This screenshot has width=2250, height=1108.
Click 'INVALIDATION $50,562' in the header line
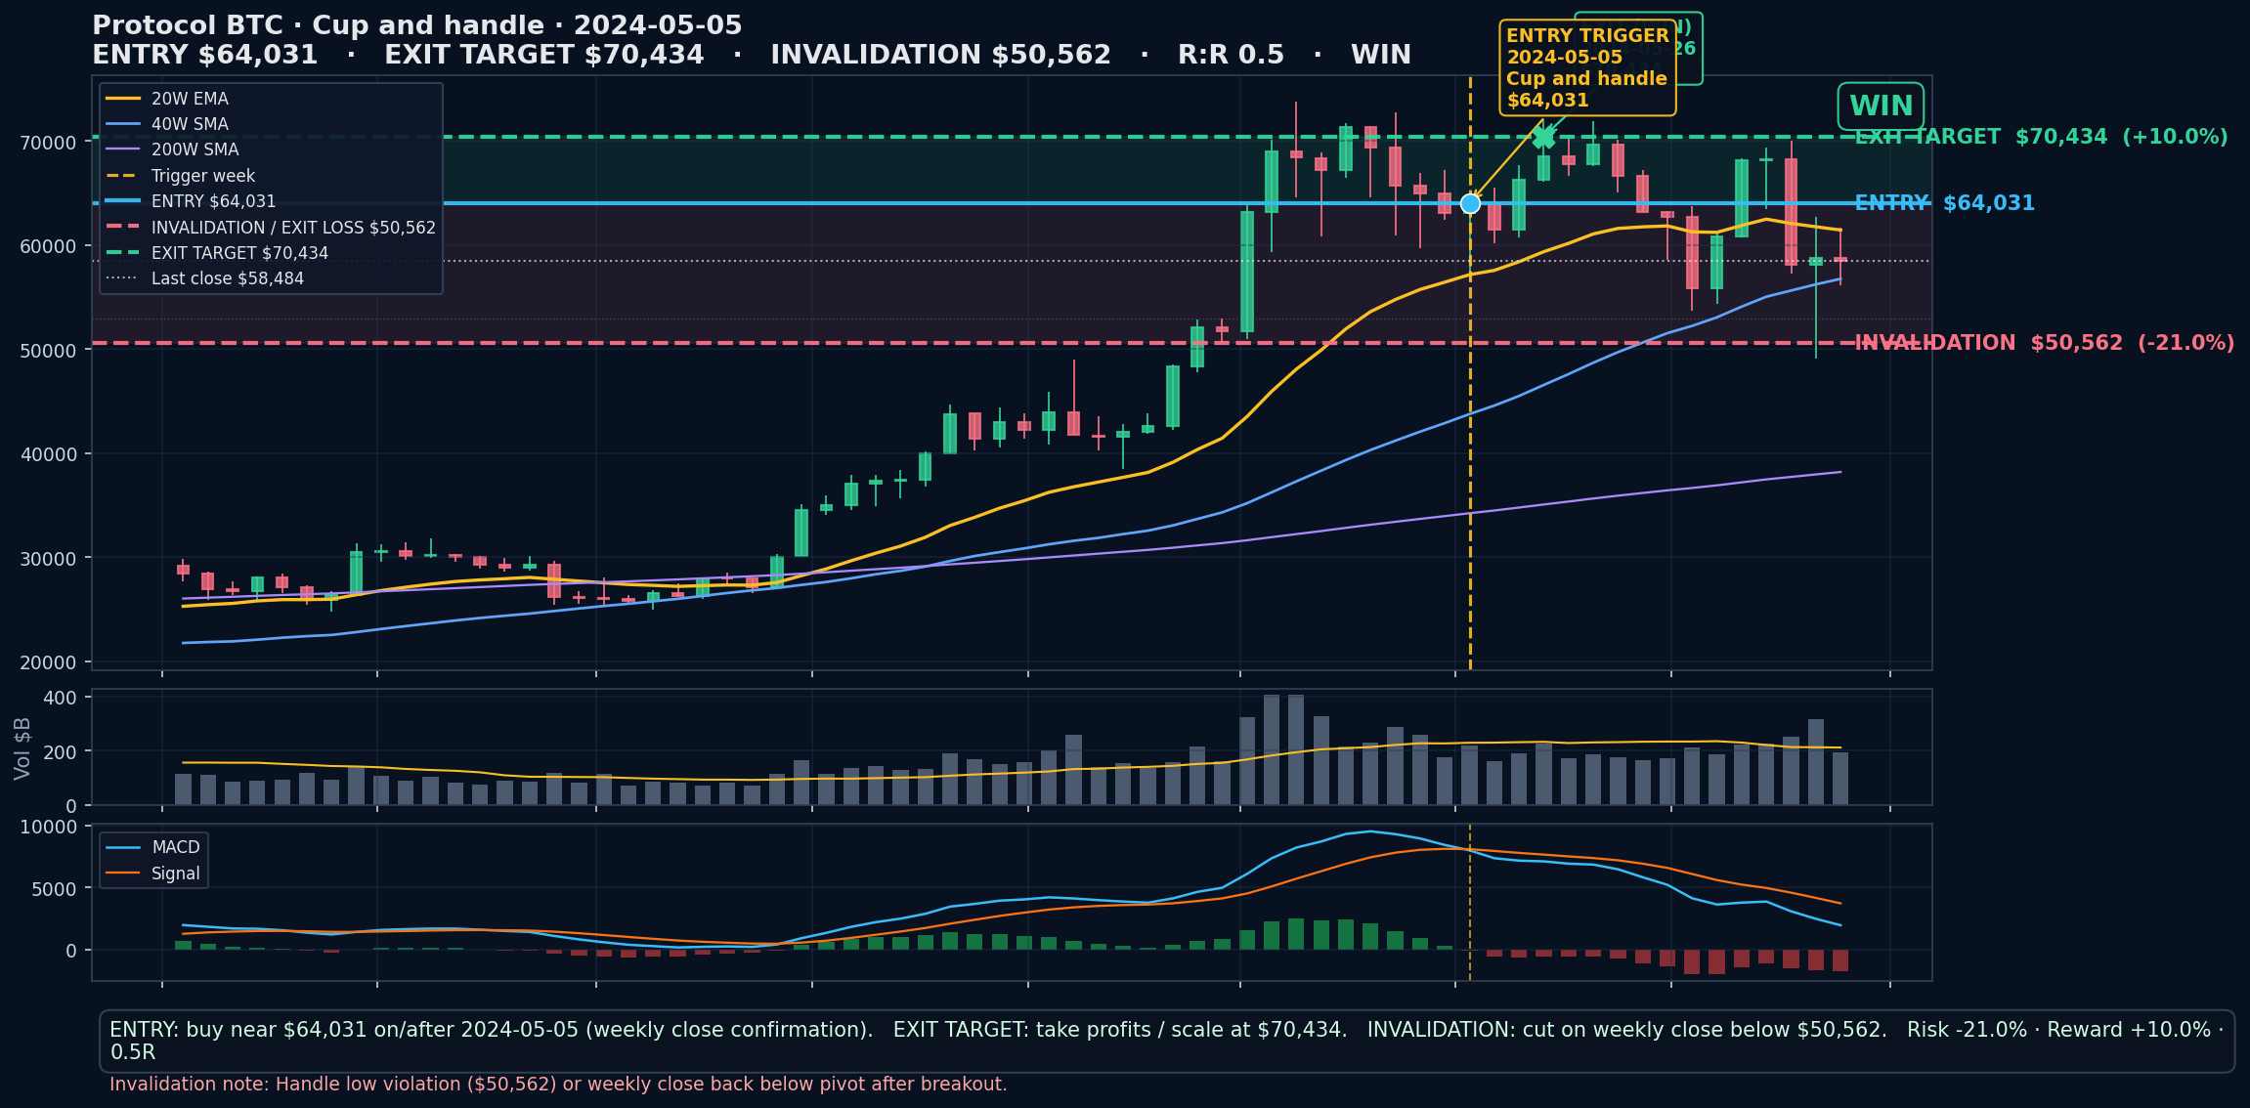tap(940, 55)
